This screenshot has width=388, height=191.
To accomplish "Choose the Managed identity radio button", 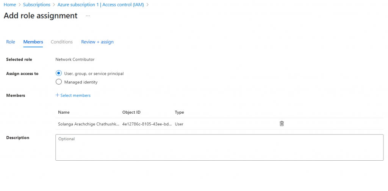I will coord(59,82).
